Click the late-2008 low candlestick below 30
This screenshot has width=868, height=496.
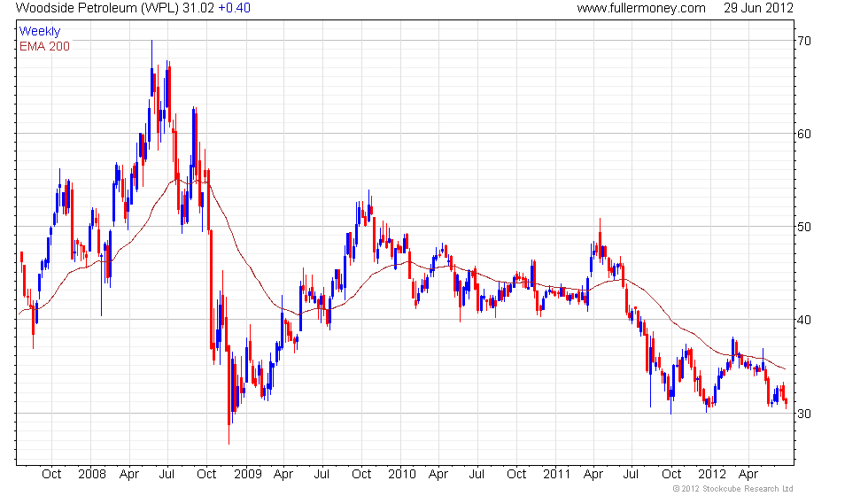229,396
